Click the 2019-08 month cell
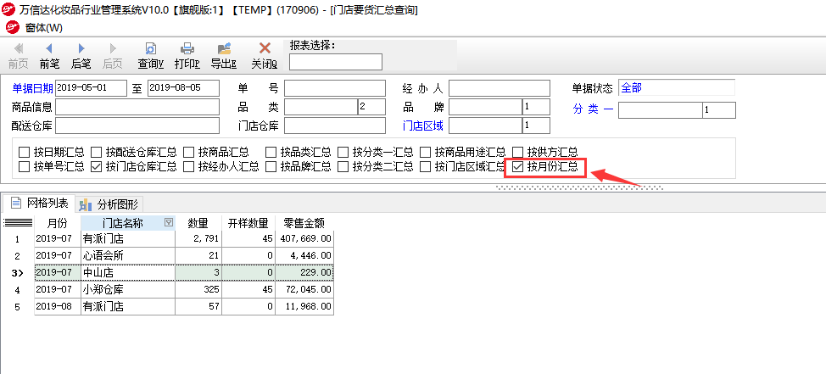The width and height of the screenshot is (826, 374). tap(58, 306)
